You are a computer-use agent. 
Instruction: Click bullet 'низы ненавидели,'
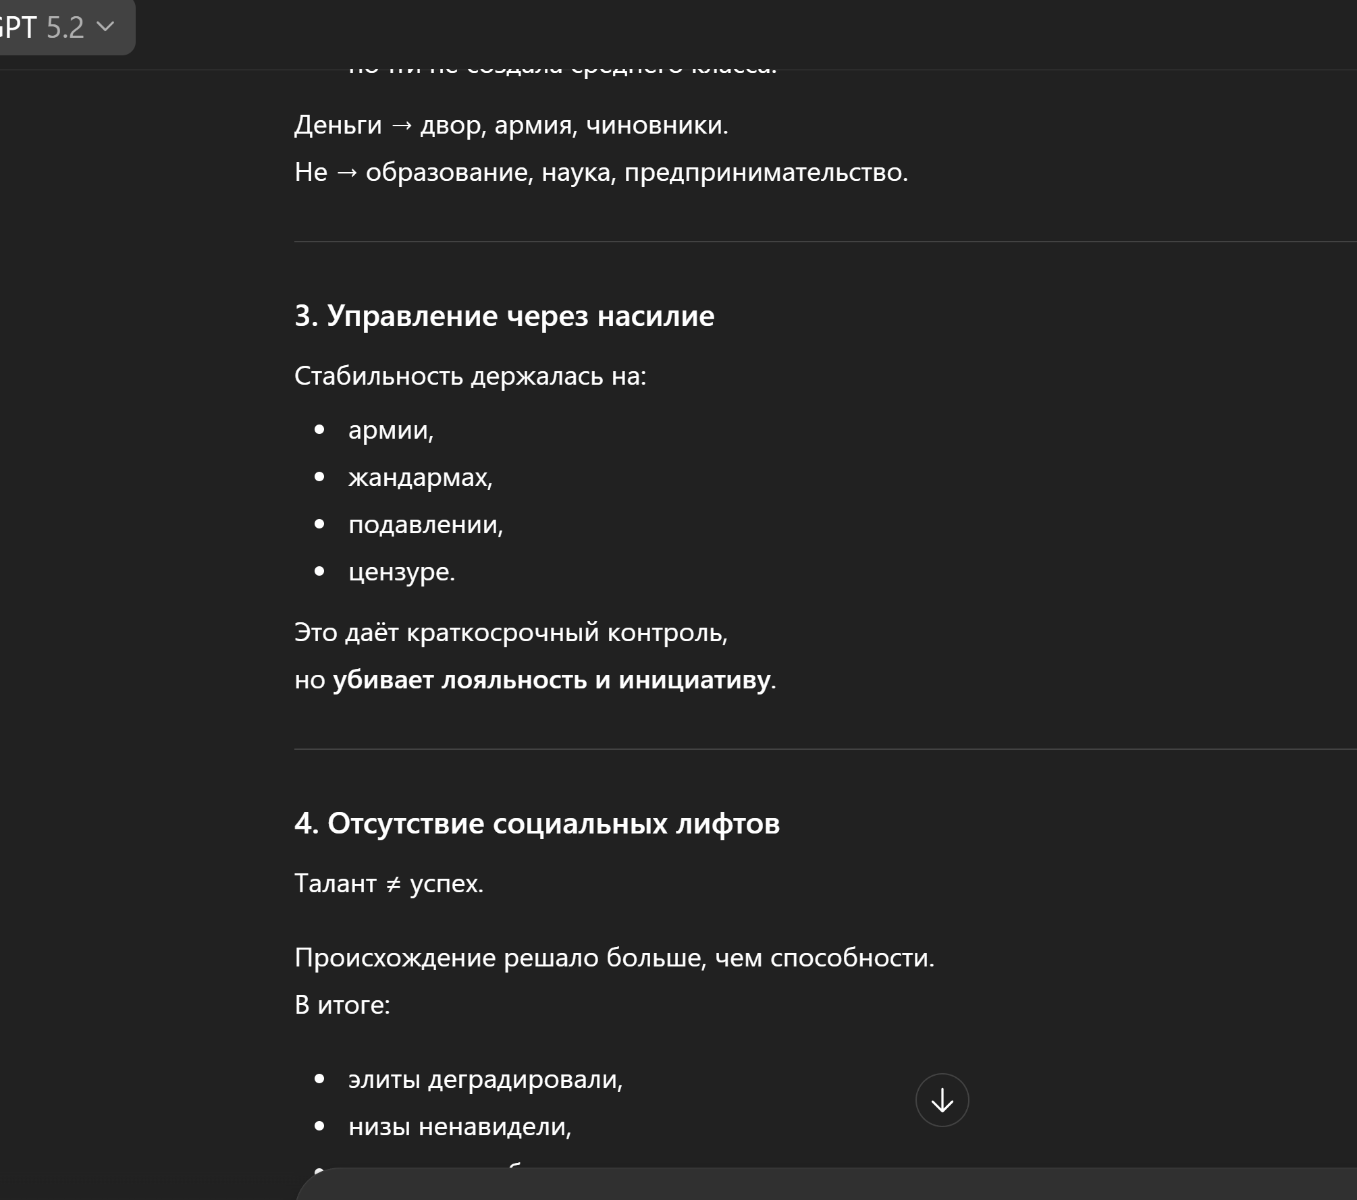point(459,1126)
